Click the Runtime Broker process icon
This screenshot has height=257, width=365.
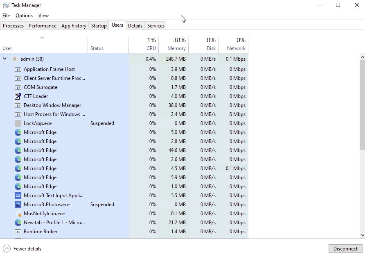click(x=18, y=232)
